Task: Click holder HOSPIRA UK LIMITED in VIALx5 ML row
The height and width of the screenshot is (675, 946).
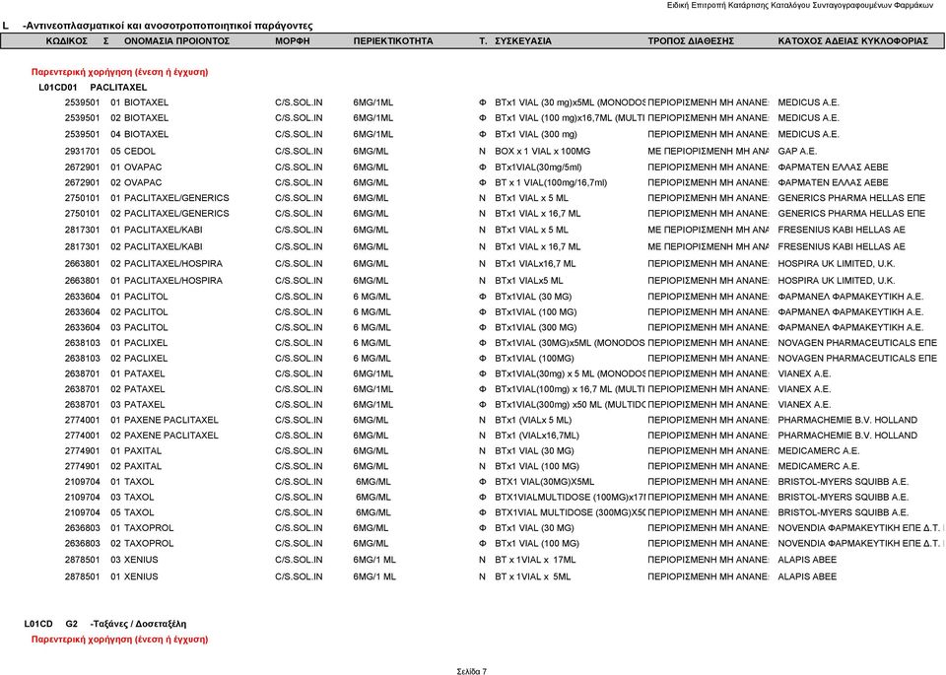Action: pyautogui.click(x=837, y=281)
